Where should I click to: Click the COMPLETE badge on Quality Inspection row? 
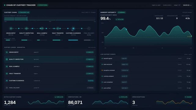90,59
